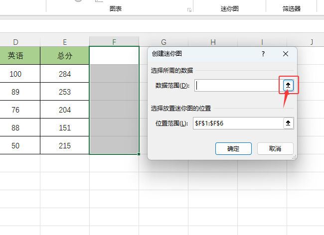Select the cell containing 284

point(65,74)
